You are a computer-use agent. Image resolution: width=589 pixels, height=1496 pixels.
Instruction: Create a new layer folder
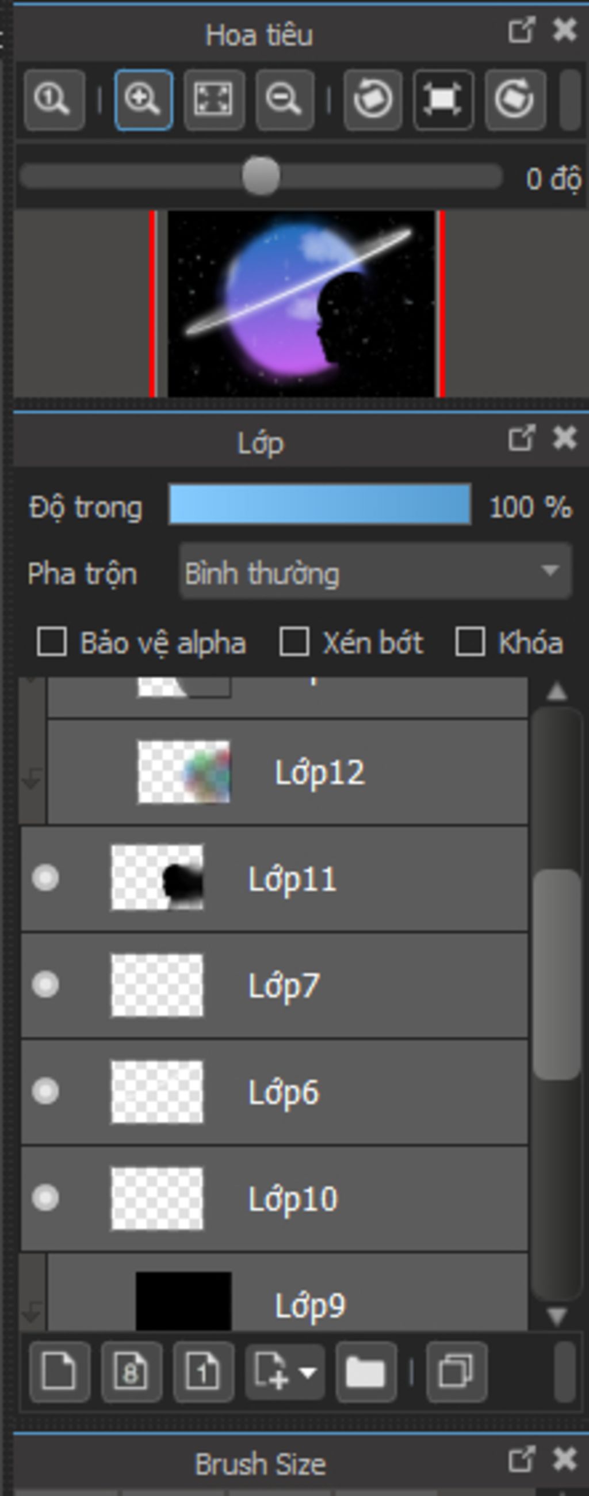[x=365, y=1372]
